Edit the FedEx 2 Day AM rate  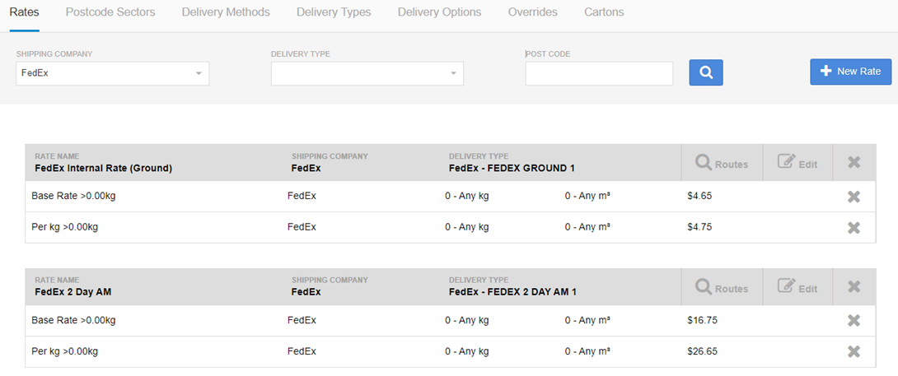(797, 288)
